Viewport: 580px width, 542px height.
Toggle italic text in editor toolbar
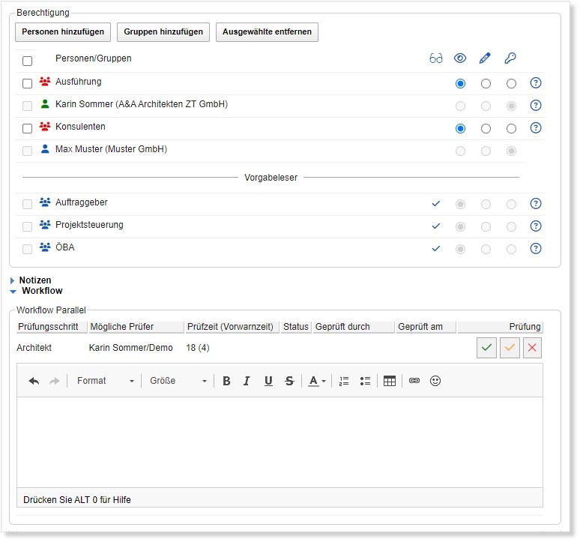[247, 381]
